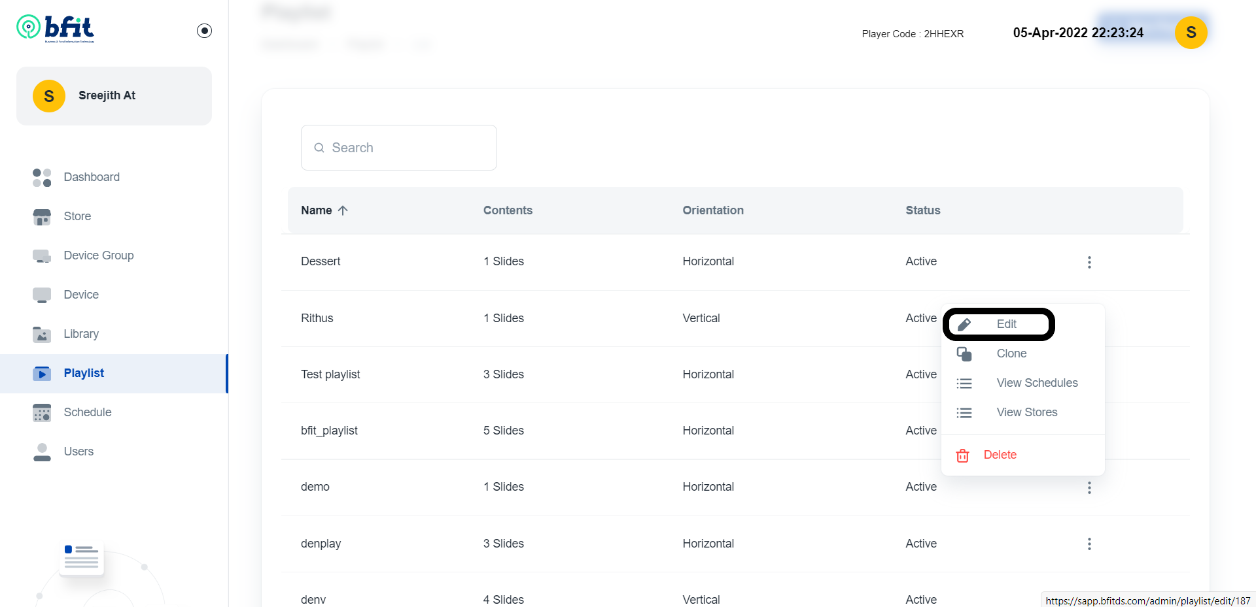Open the Schedule calendar icon
1256x607 pixels.
point(42,413)
